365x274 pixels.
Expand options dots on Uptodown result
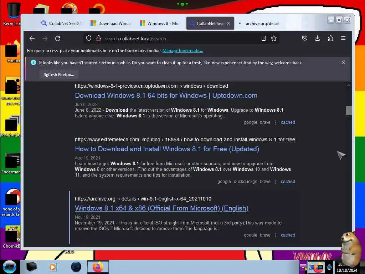276,122
